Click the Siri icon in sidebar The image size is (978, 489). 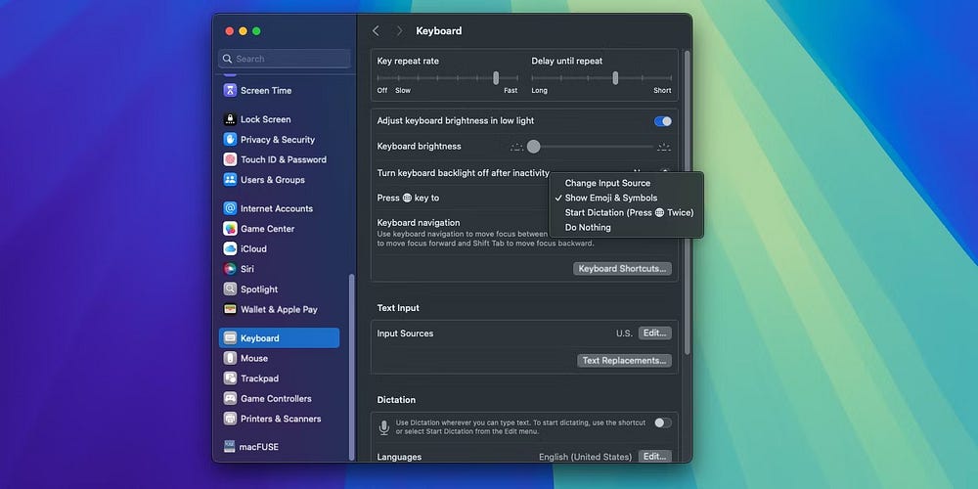230,269
